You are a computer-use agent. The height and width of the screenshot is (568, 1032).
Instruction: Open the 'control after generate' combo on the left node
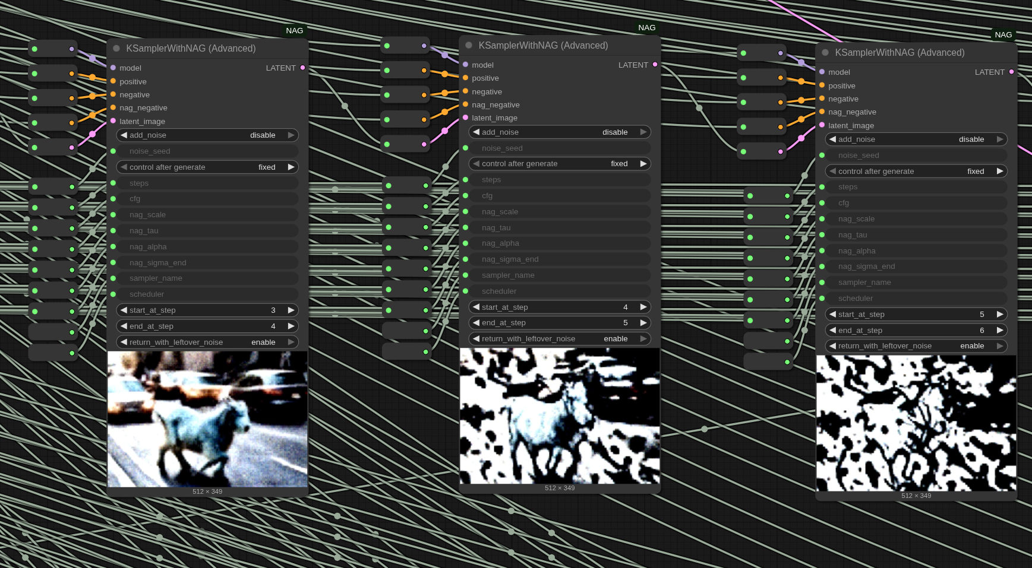pyautogui.click(x=207, y=167)
